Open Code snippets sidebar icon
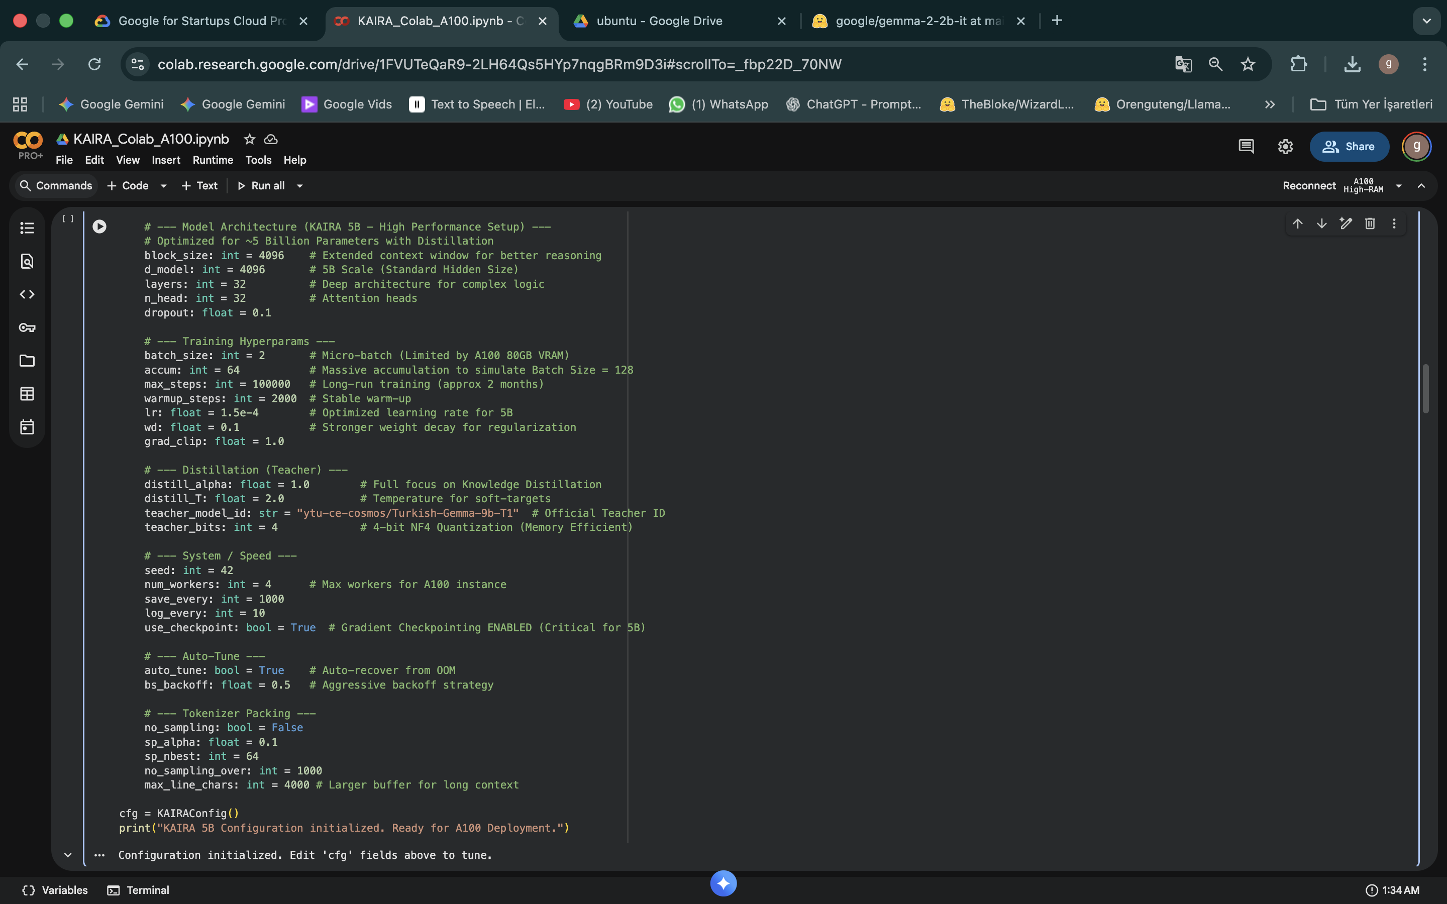This screenshot has width=1447, height=904. (x=27, y=294)
